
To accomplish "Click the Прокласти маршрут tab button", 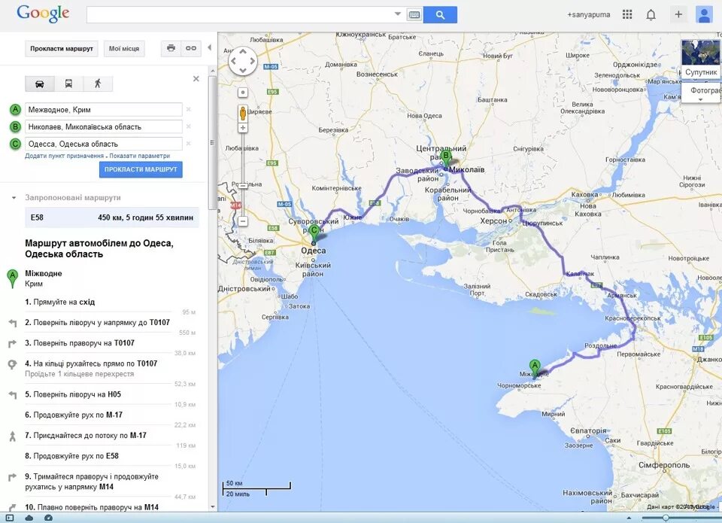I will (62, 48).
